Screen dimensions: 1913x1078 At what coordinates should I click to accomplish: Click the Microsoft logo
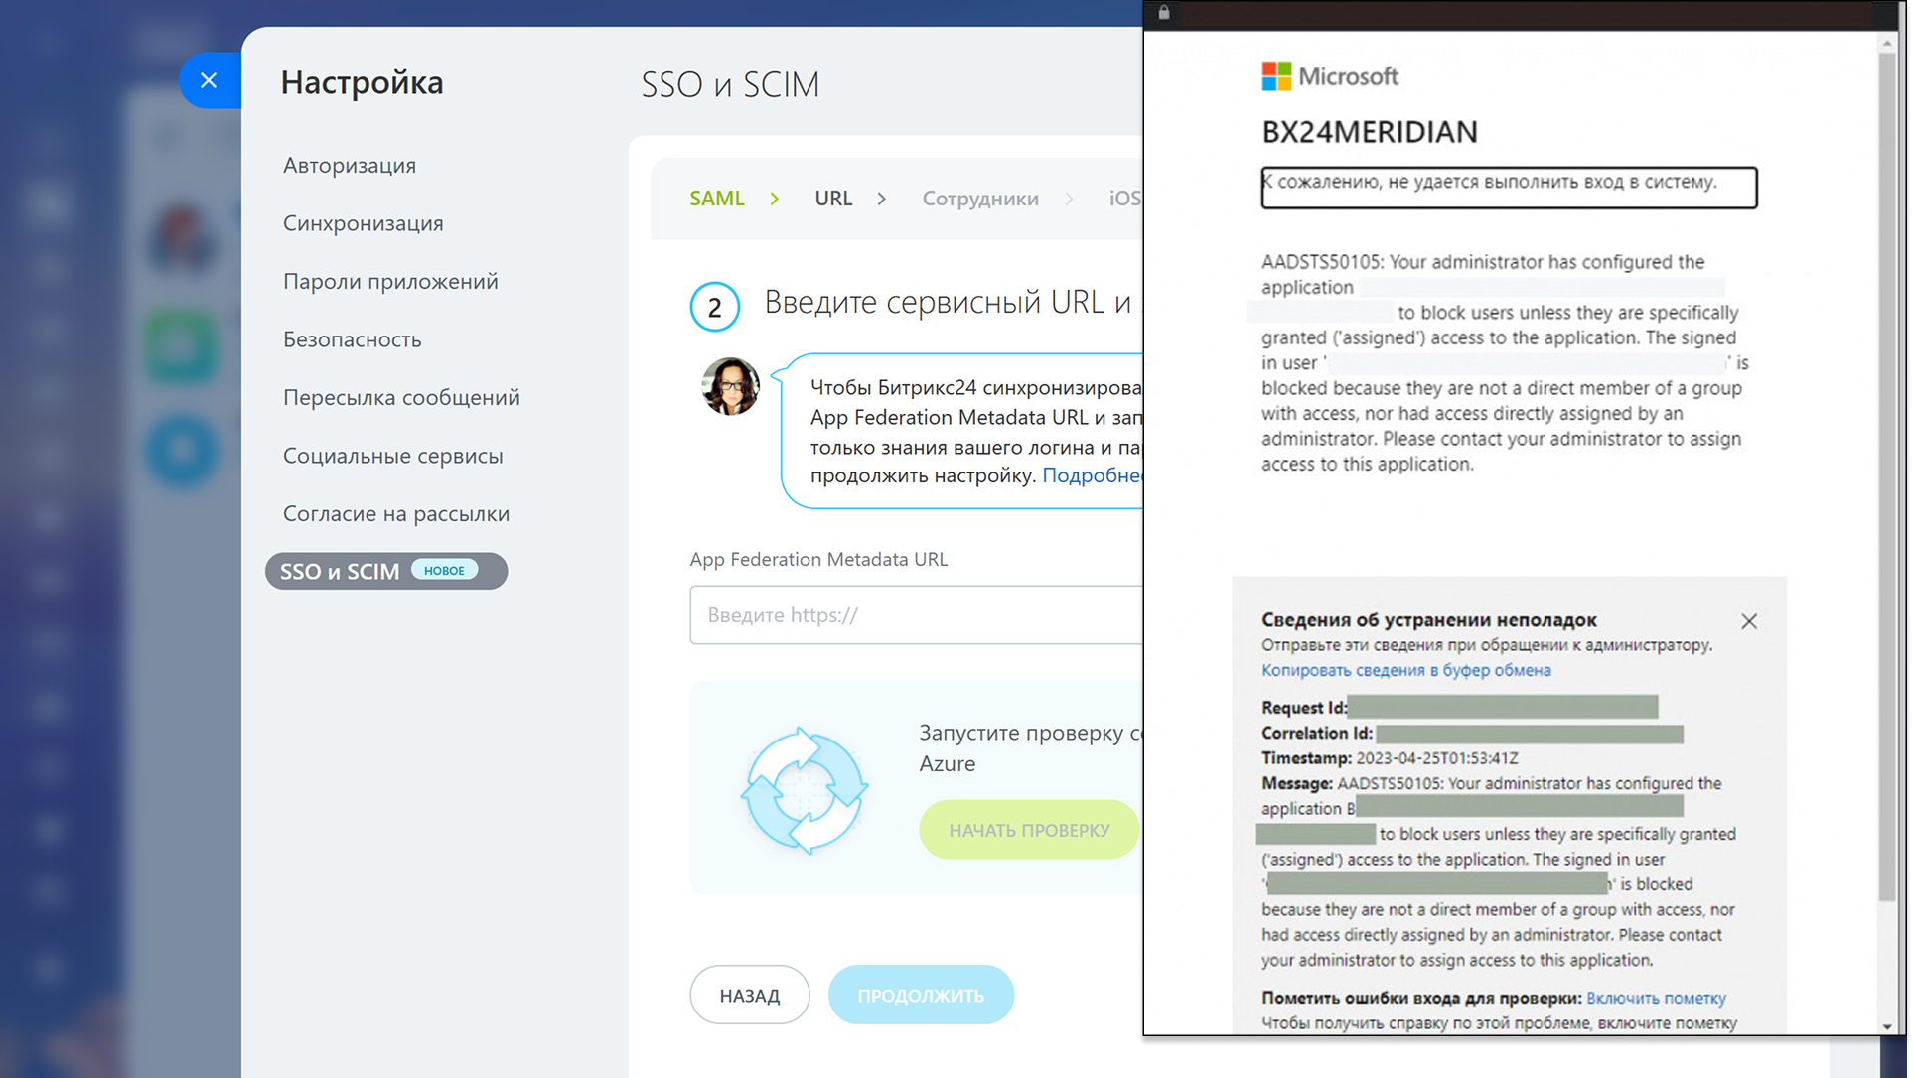(x=1330, y=76)
